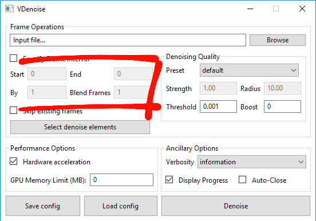Click the Input file path field
The height and width of the screenshot is (221, 316).
point(128,40)
